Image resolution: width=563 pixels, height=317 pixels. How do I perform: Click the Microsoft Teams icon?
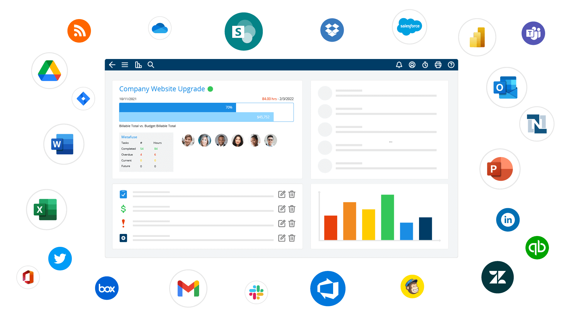pyautogui.click(x=533, y=33)
